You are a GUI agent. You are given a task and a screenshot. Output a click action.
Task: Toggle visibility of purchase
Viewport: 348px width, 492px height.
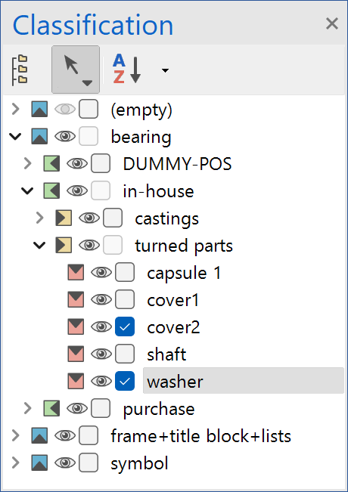click(77, 408)
